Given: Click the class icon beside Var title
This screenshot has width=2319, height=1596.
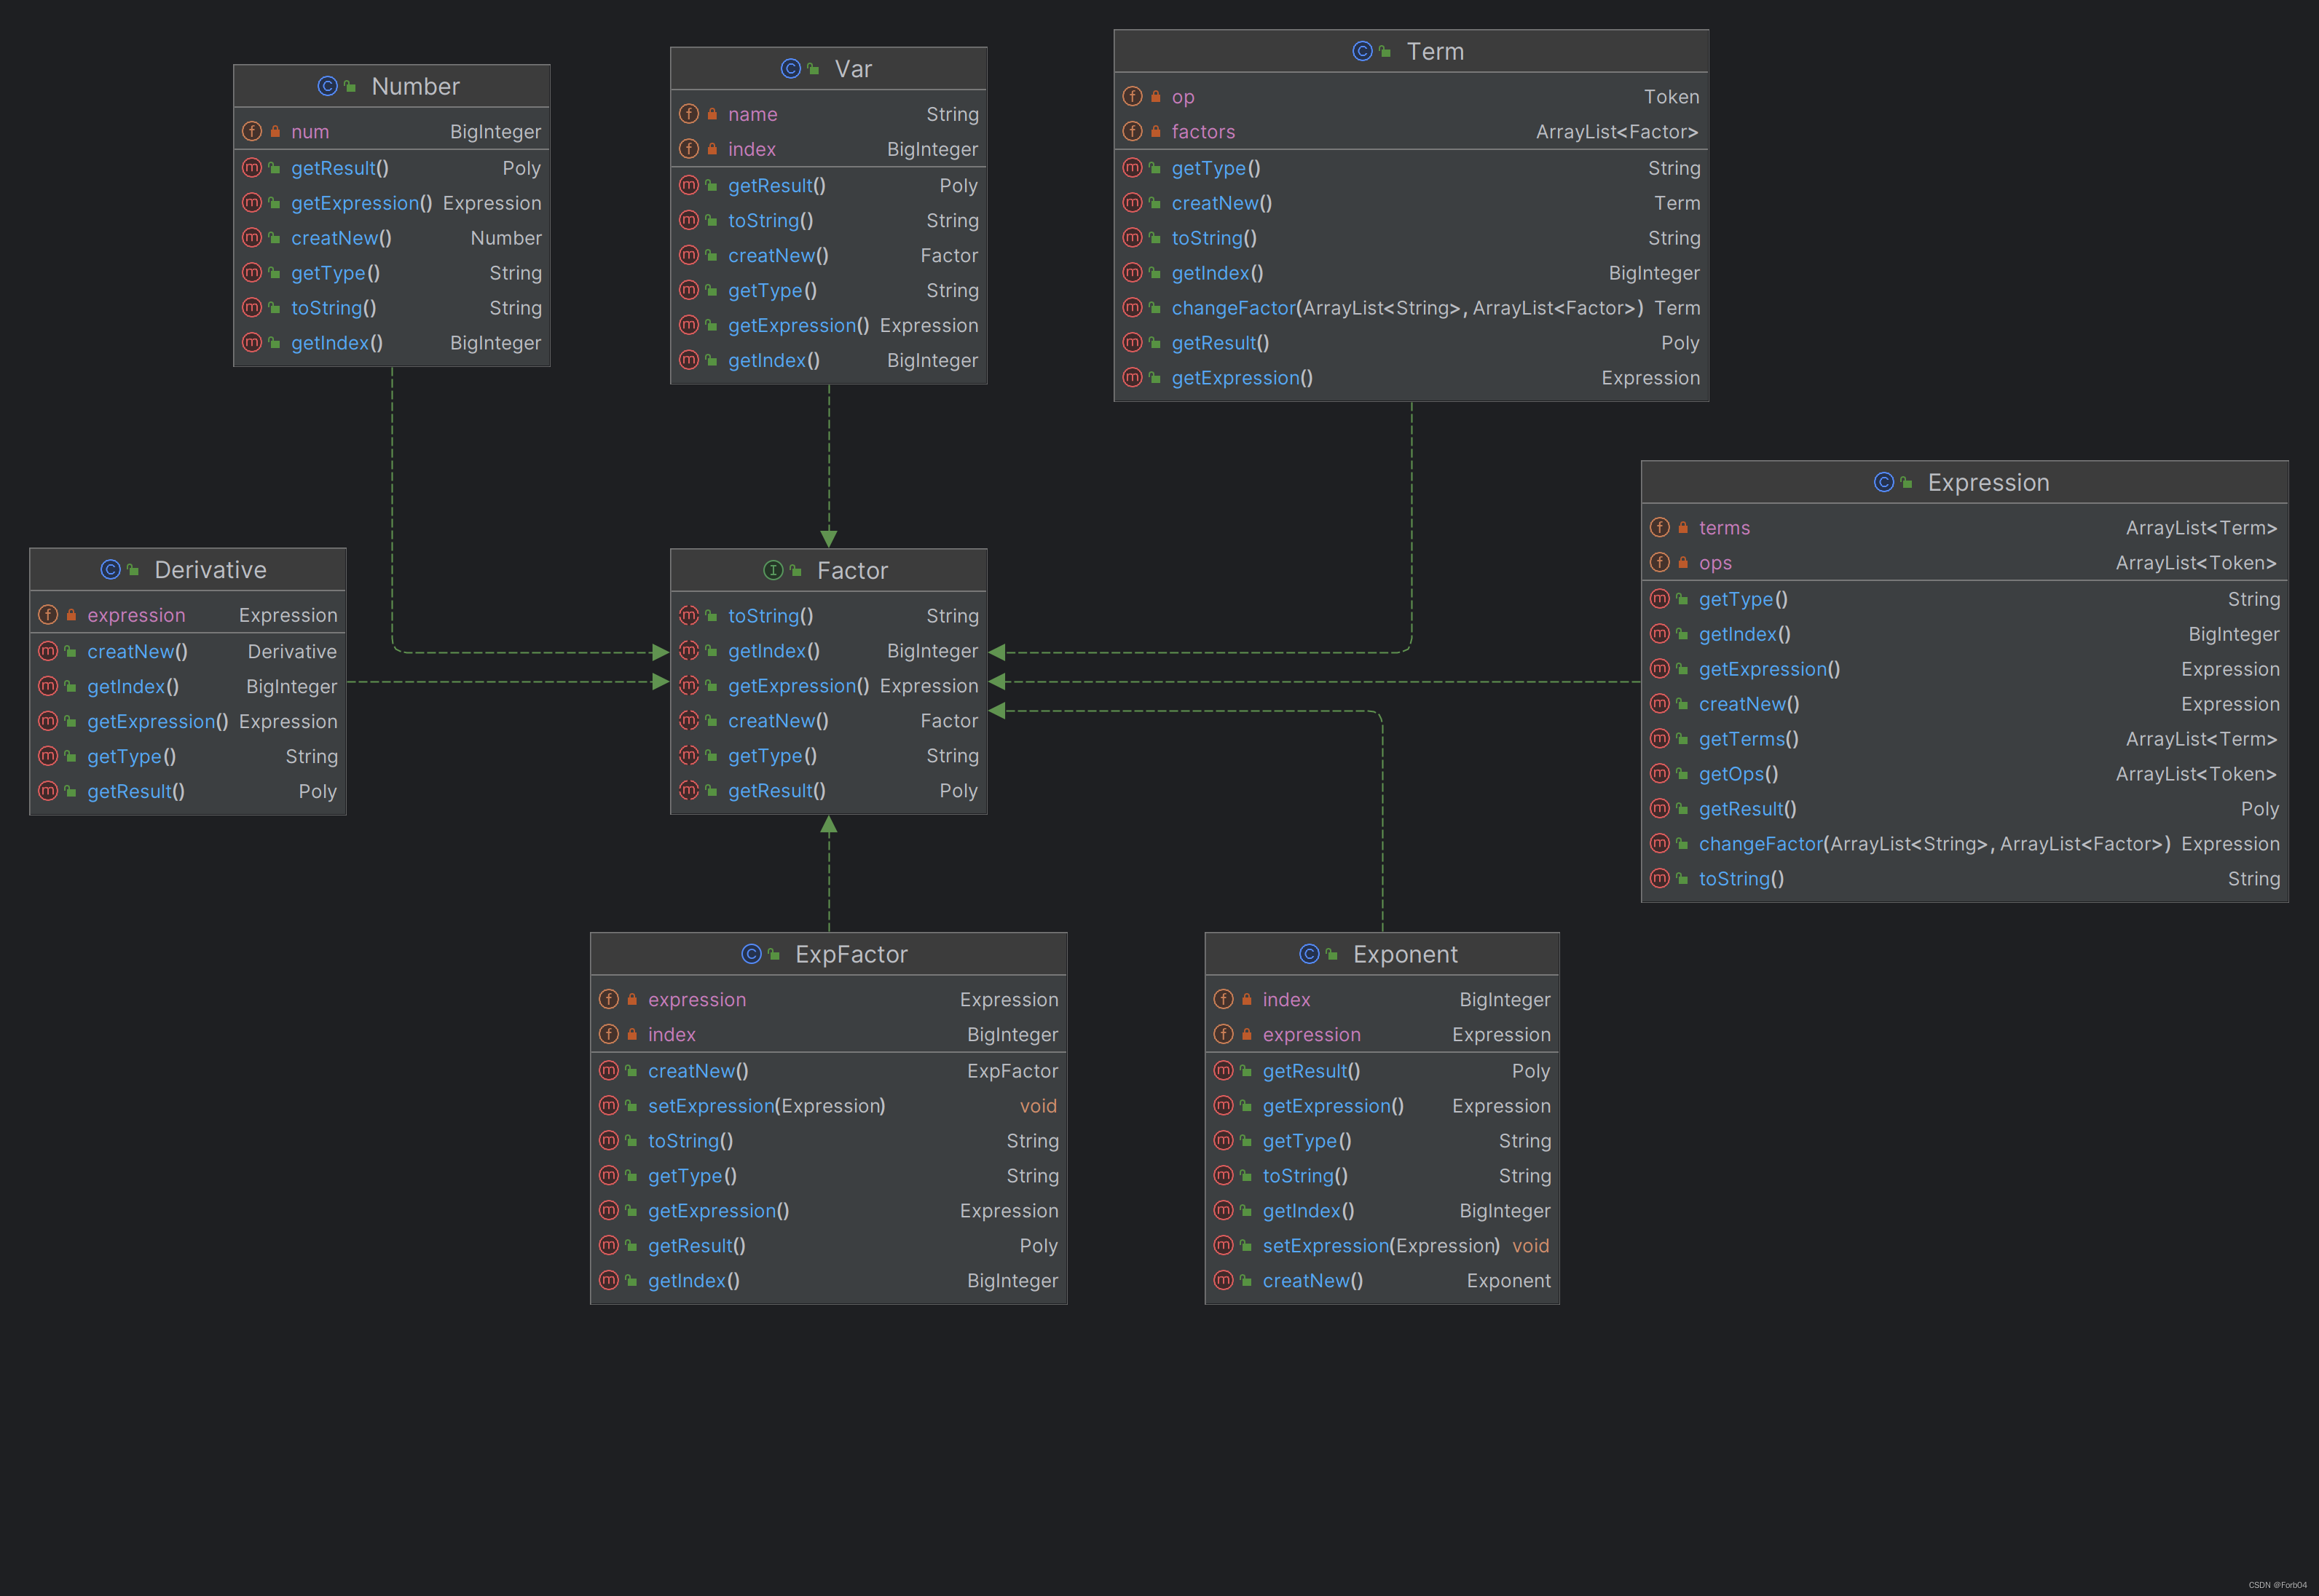Looking at the screenshot, I should pos(790,68).
